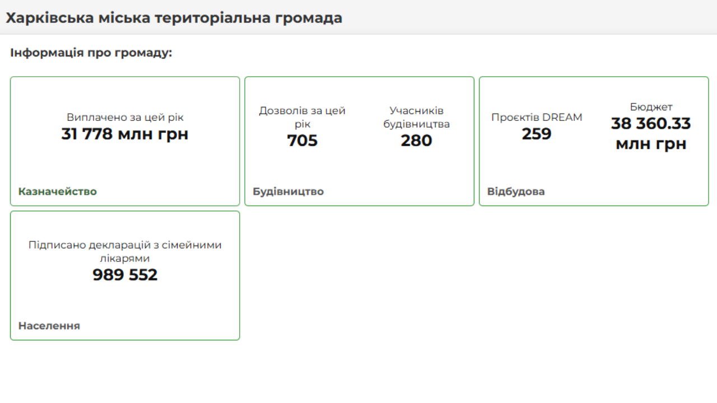Select the 989 552 declarations number
Viewport: 717px width, 403px height.
[x=125, y=275]
